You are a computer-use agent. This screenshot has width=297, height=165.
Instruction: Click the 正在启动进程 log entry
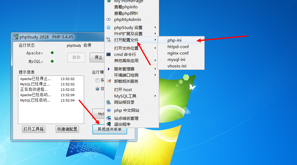pos(47,89)
